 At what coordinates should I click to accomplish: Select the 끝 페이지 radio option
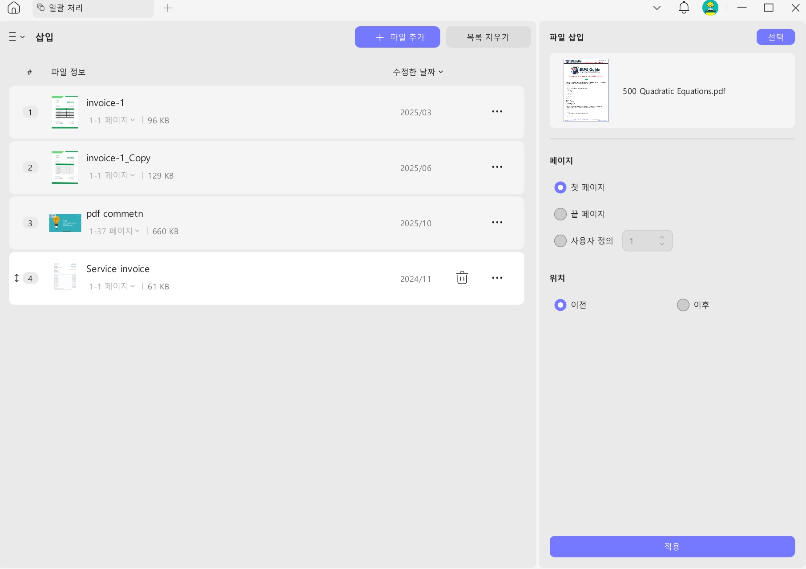pos(560,214)
